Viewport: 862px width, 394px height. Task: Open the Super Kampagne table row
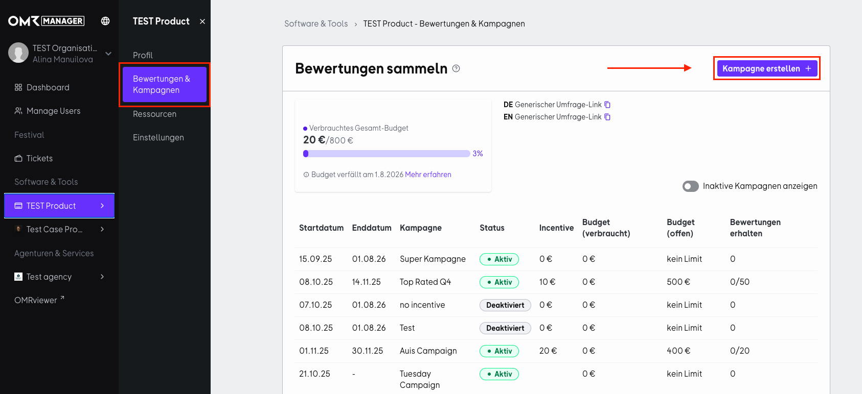point(556,259)
